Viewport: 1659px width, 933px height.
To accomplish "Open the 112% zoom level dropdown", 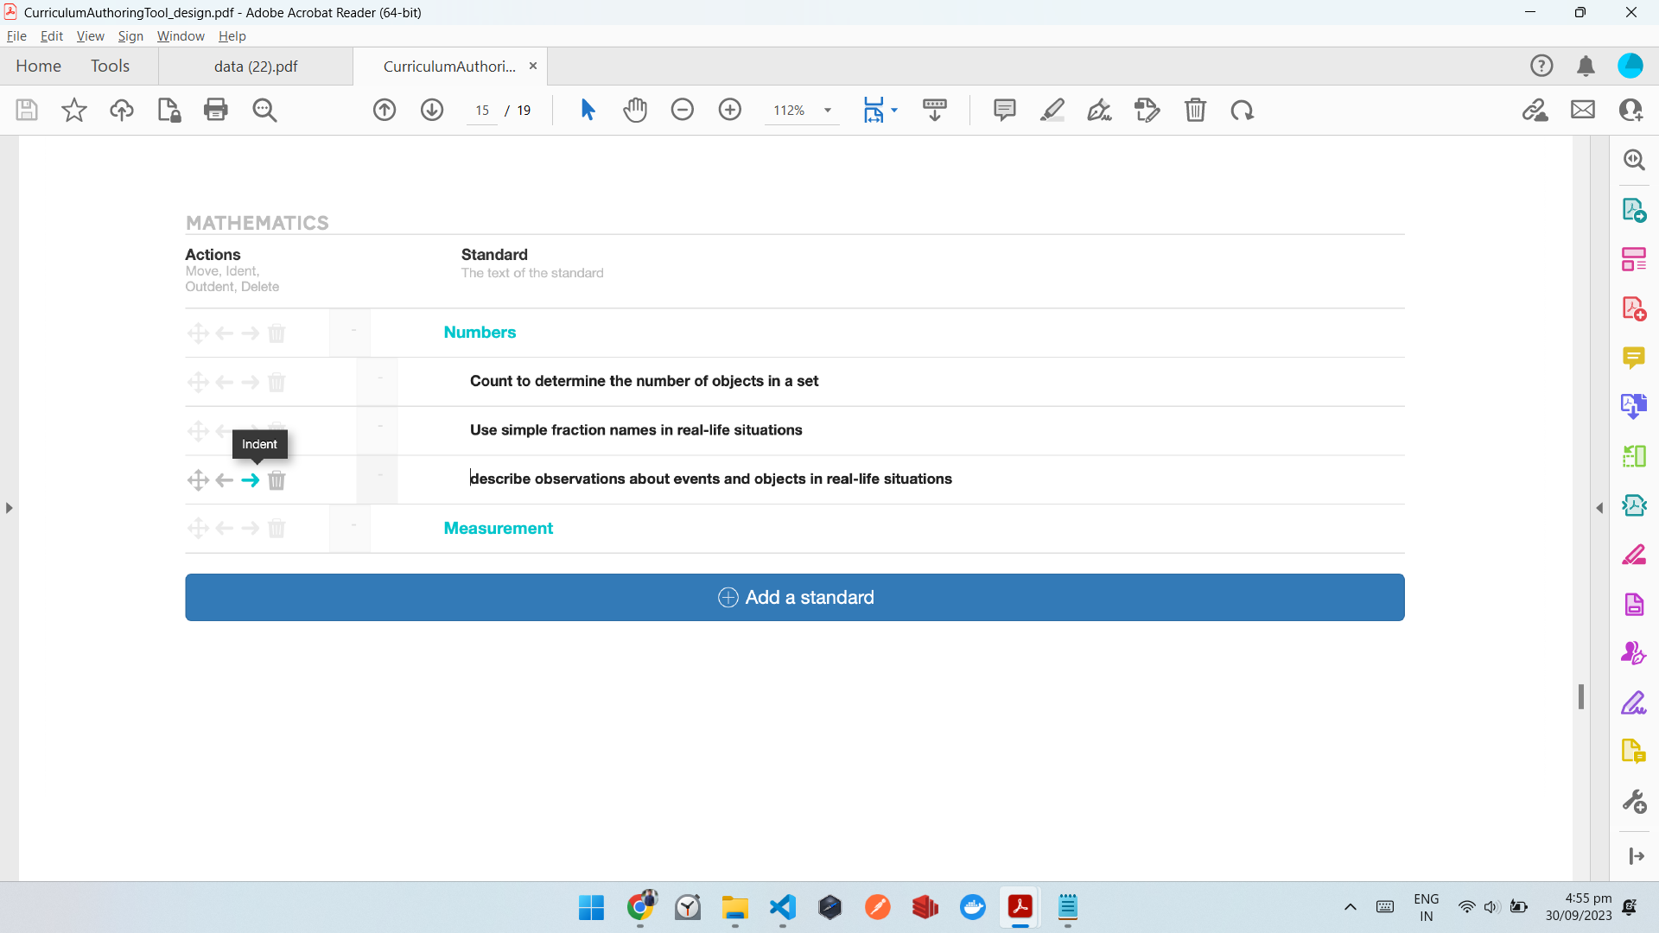I will click(827, 111).
